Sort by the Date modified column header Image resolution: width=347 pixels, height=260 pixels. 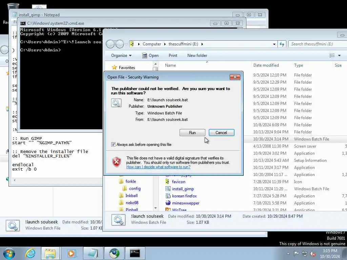pos(266,65)
